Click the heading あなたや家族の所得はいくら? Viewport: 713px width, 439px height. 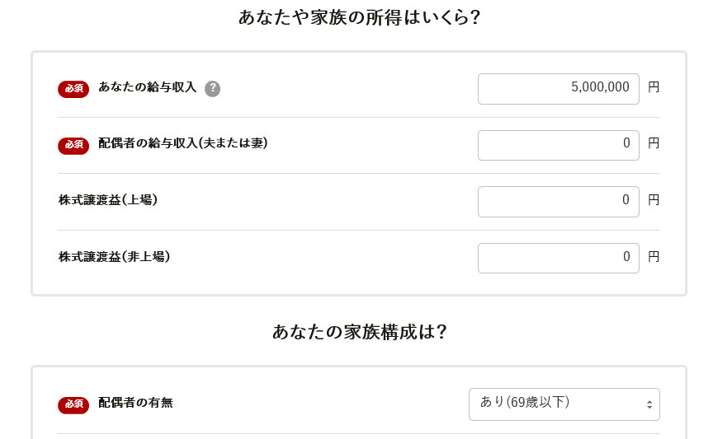click(359, 17)
